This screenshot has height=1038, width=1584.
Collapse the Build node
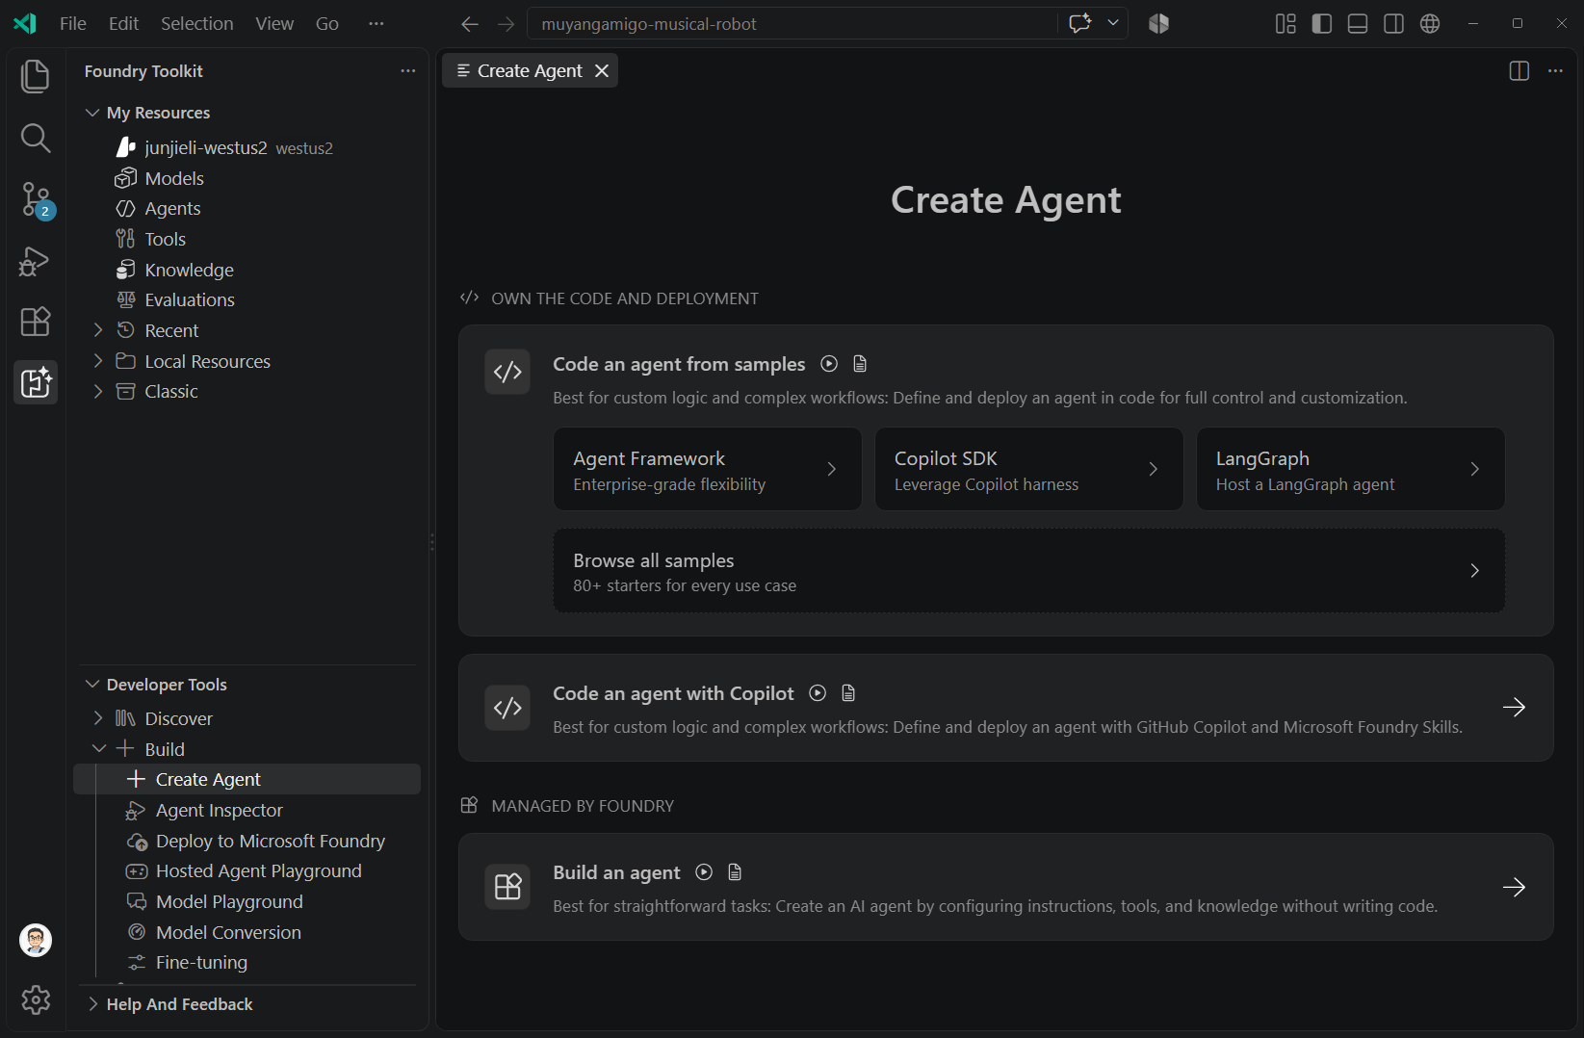pyautogui.click(x=99, y=749)
